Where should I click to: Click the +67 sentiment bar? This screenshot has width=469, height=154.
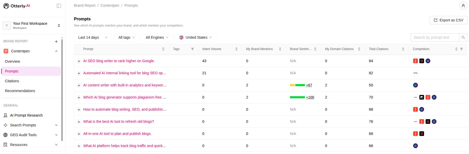tap(297, 85)
